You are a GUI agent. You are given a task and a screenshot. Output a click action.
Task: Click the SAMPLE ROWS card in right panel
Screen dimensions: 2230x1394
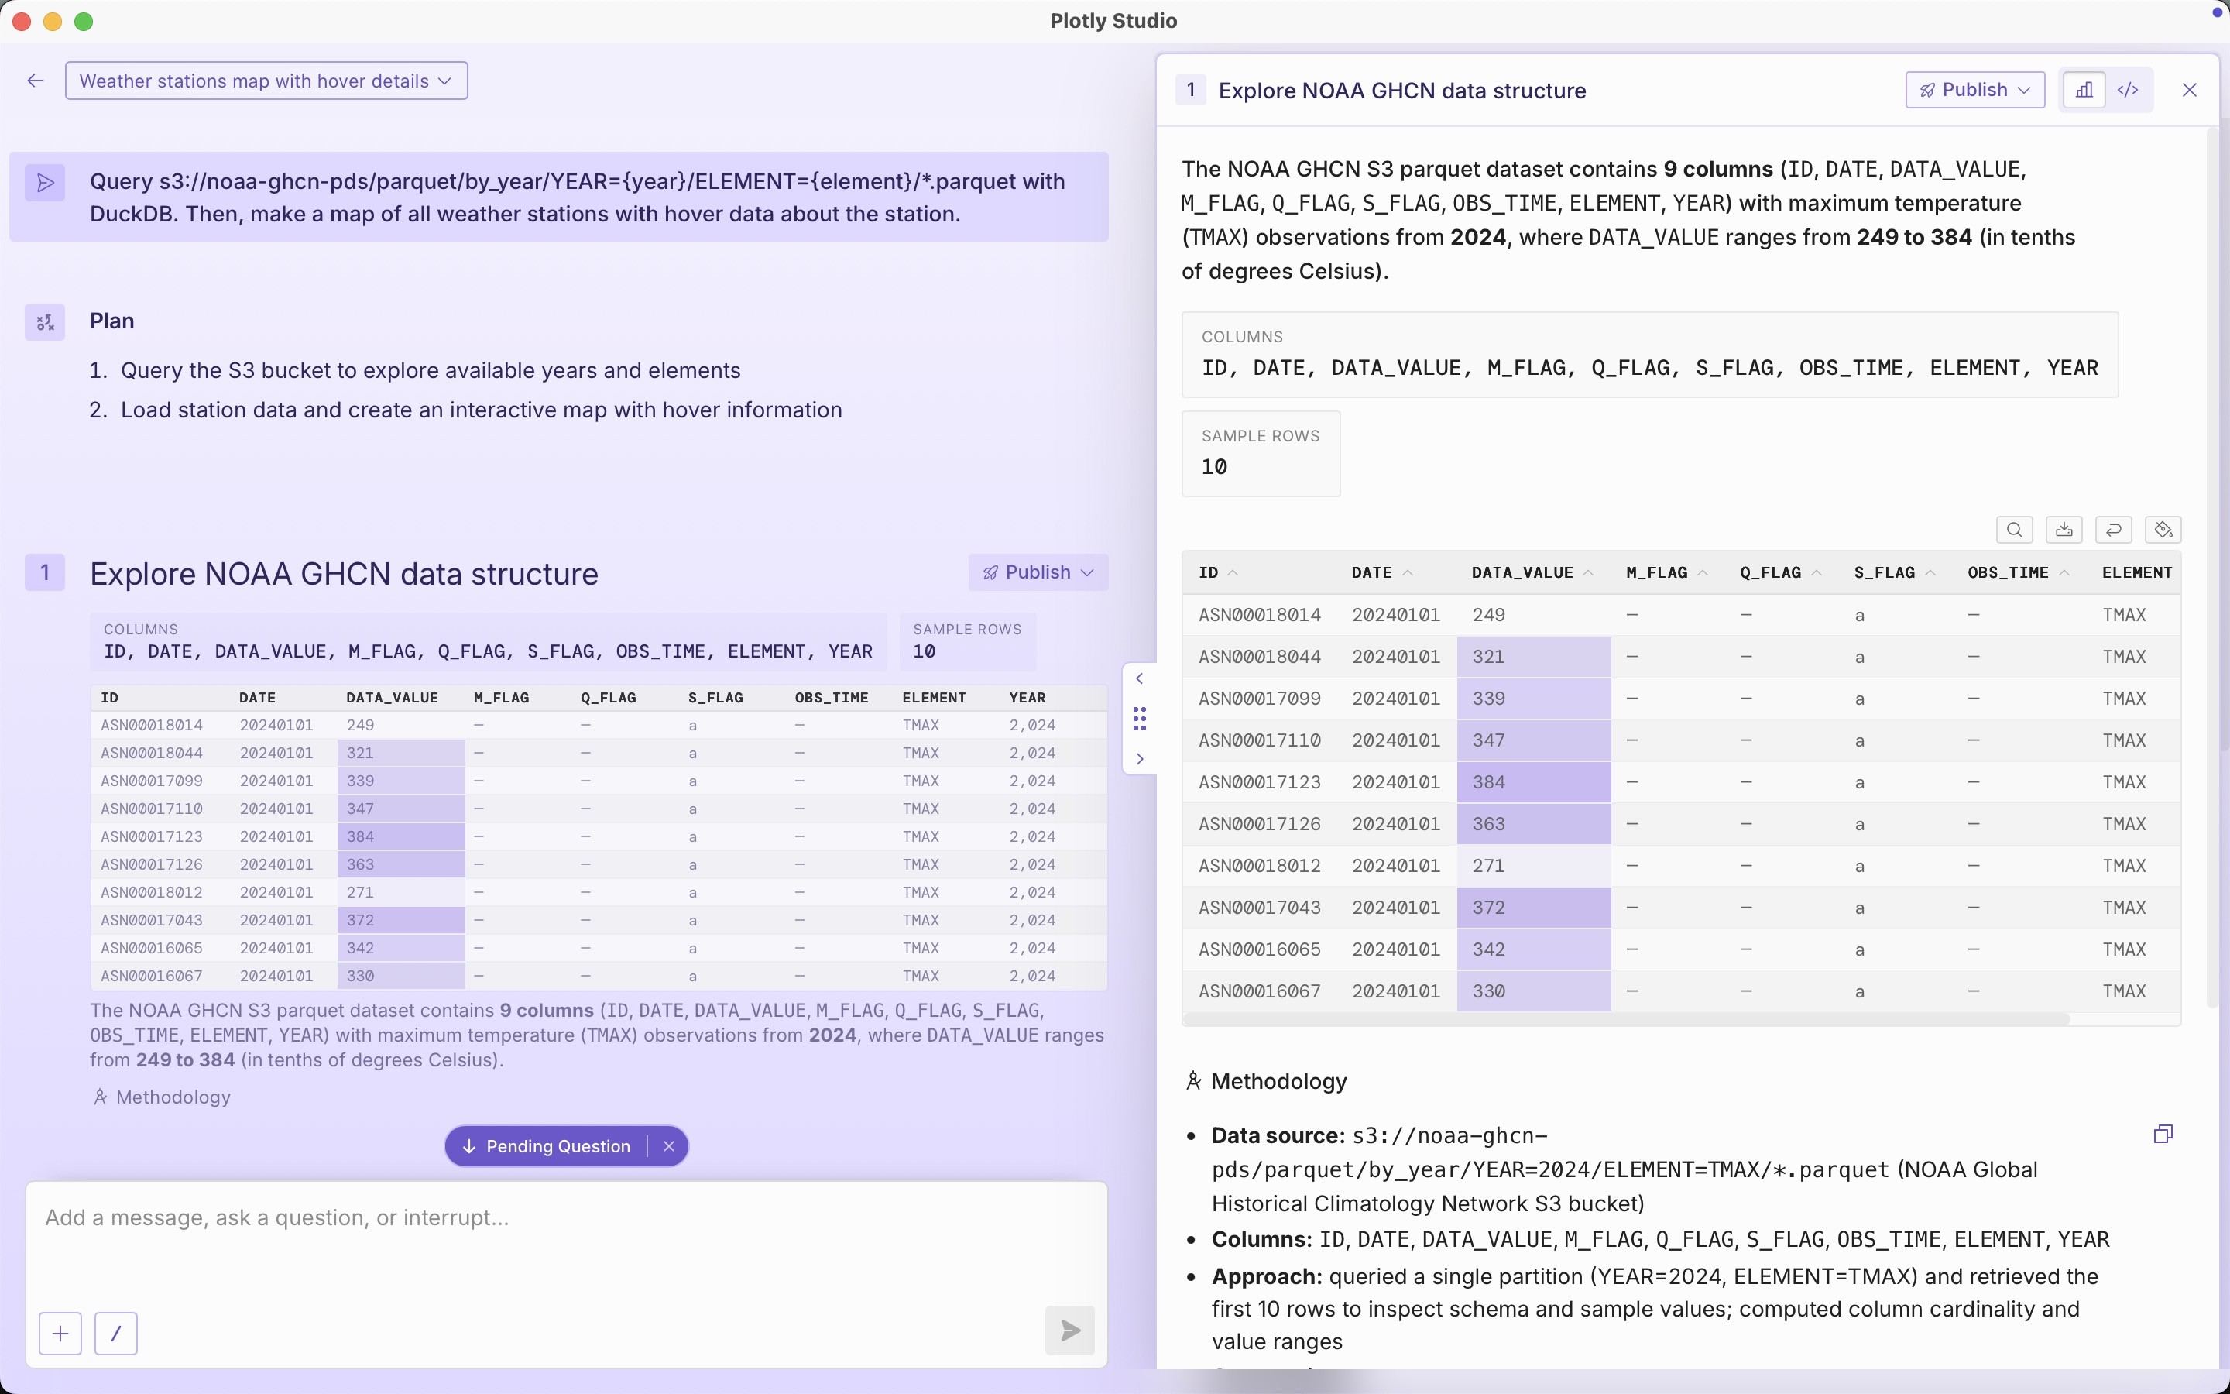(1261, 453)
